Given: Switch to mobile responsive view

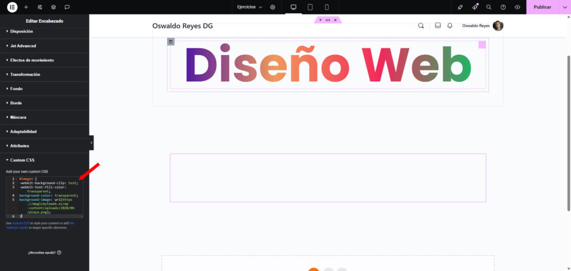Looking at the screenshot, I should pos(327,7).
